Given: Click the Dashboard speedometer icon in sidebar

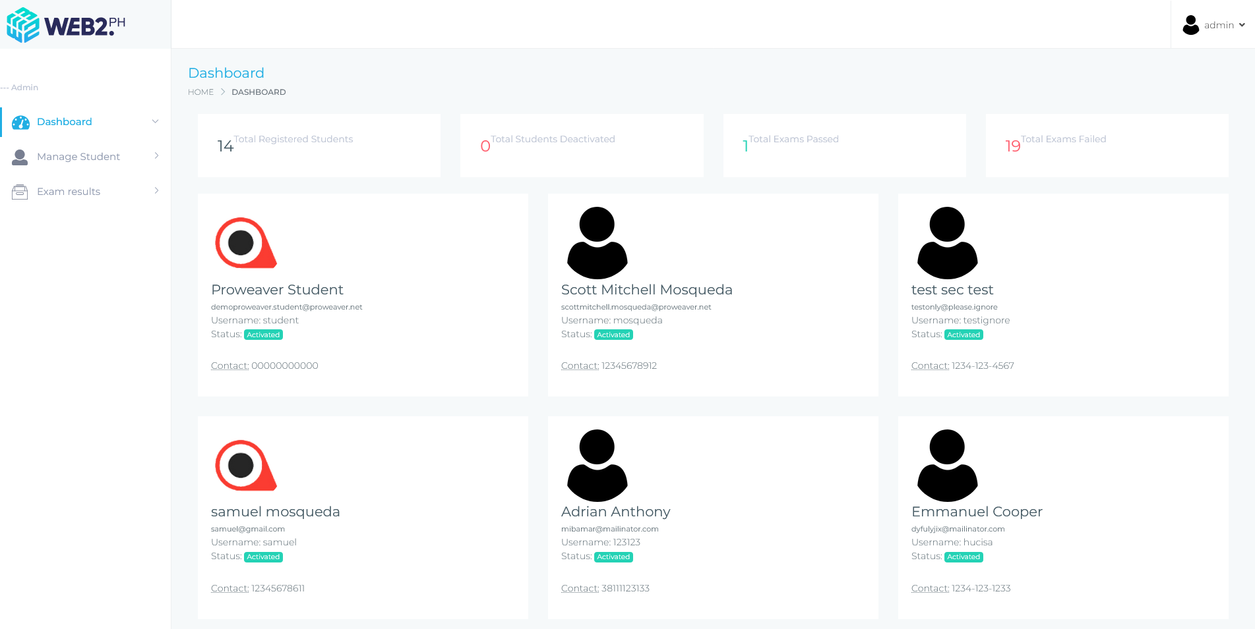Looking at the screenshot, I should click(x=22, y=122).
